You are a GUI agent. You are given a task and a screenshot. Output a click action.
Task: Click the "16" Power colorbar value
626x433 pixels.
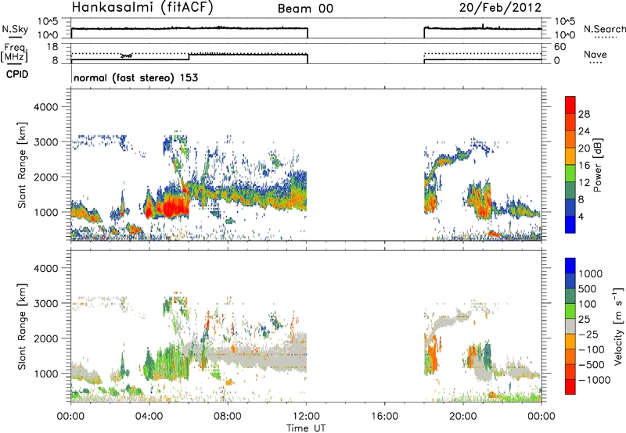(584, 166)
